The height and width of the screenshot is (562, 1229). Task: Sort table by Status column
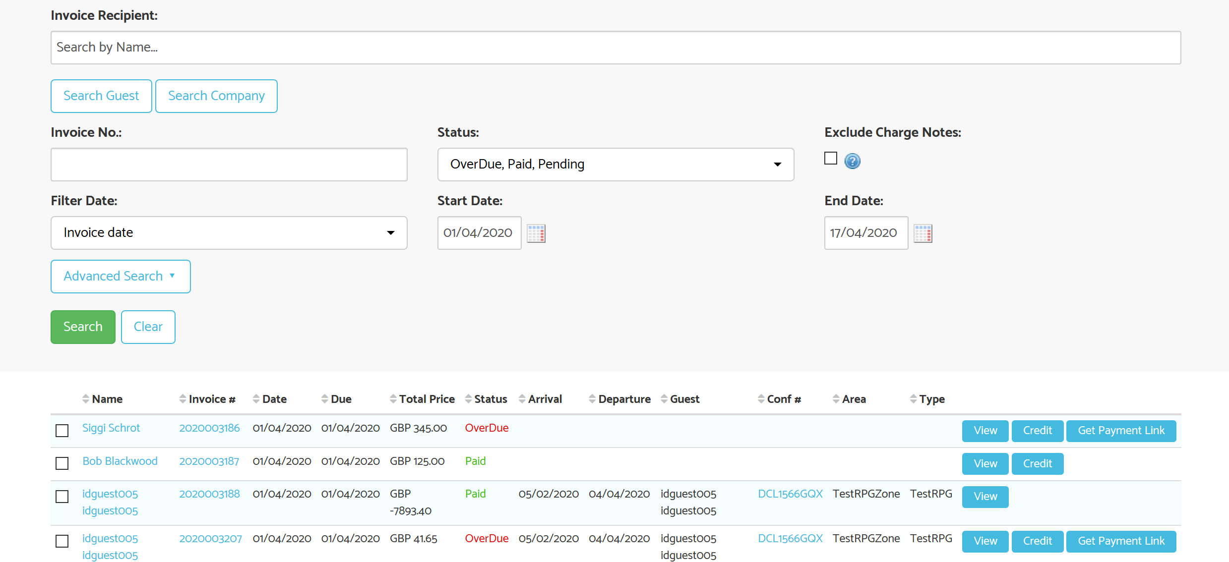coord(486,399)
